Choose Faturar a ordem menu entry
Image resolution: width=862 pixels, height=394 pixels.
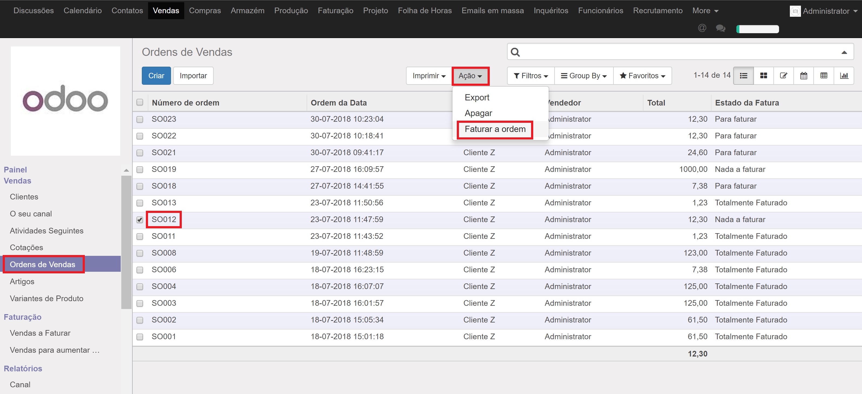pyautogui.click(x=495, y=129)
